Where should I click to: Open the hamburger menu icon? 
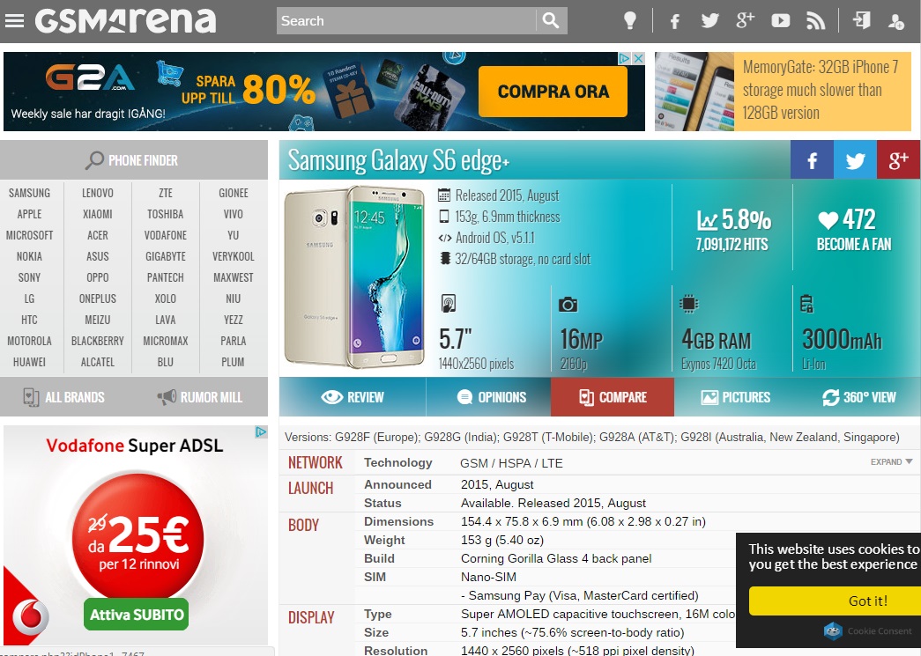[x=14, y=21]
